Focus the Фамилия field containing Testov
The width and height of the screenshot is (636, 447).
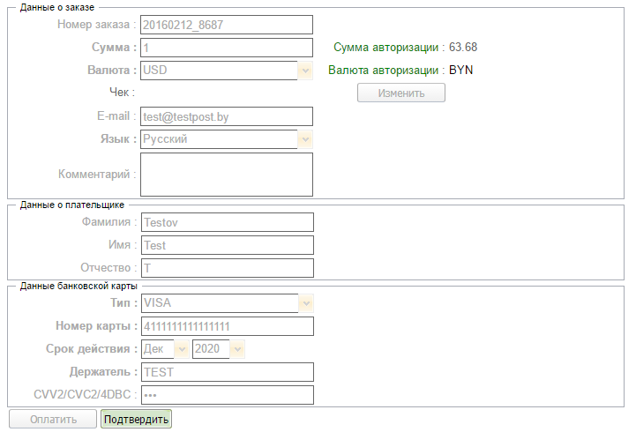[x=227, y=222]
